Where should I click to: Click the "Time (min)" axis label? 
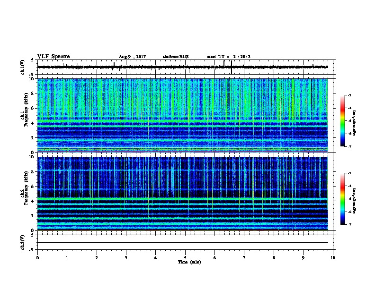click(x=189, y=262)
